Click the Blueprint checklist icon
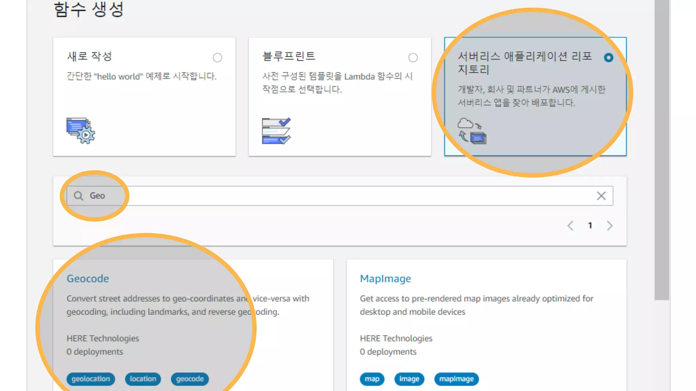 click(x=276, y=131)
